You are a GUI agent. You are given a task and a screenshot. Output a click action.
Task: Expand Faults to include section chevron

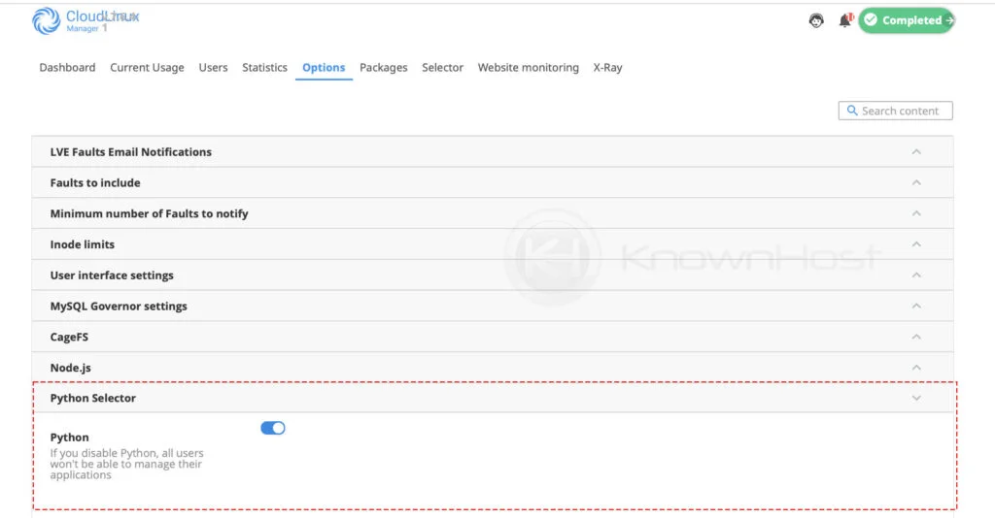click(916, 182)
